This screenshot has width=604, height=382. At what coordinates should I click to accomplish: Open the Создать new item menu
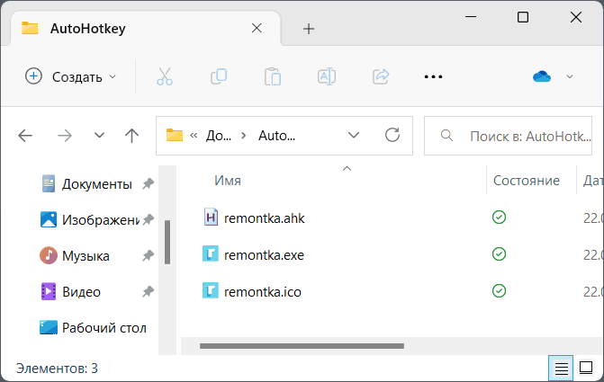tap(71, 76)
